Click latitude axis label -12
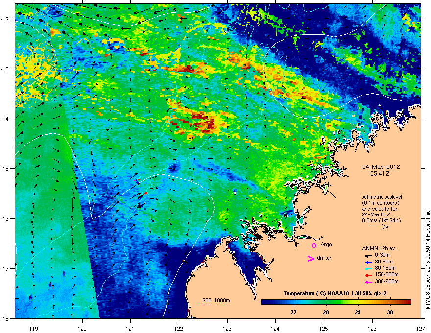Viewport: 431px width, 333px height. 5,19
